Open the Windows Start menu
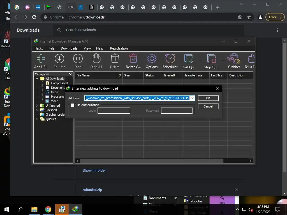This screenshot has height=215, width=287. [x=7, y=209]
